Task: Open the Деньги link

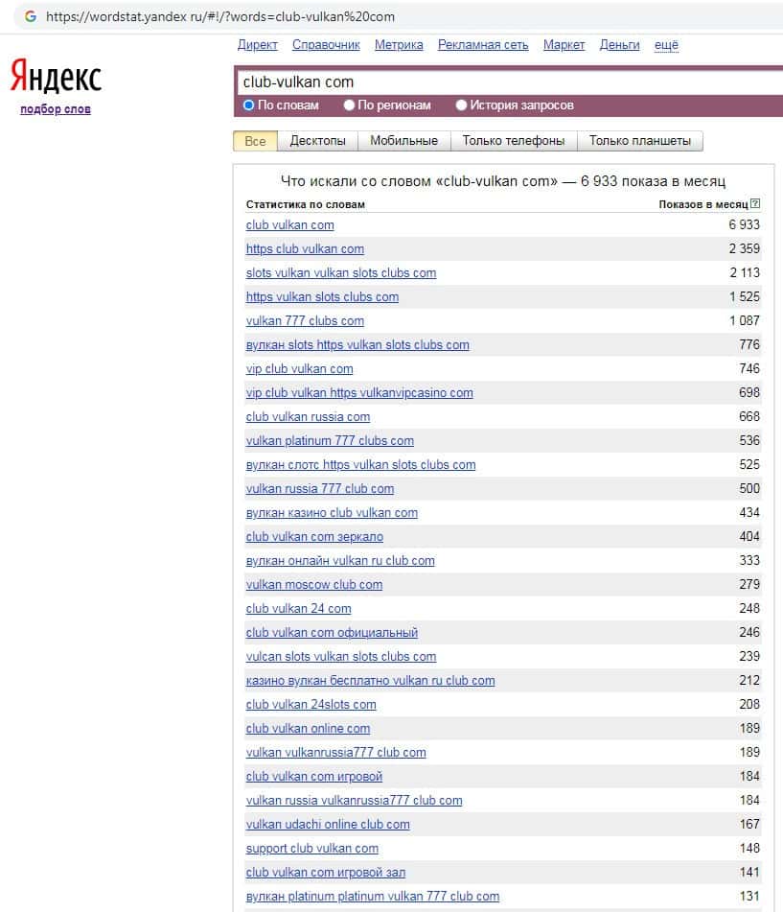Action: [620, 45]
